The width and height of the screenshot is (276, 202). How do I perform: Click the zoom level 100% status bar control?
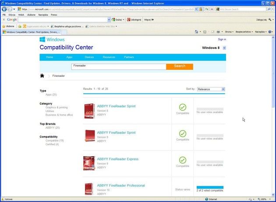(264, 199)
